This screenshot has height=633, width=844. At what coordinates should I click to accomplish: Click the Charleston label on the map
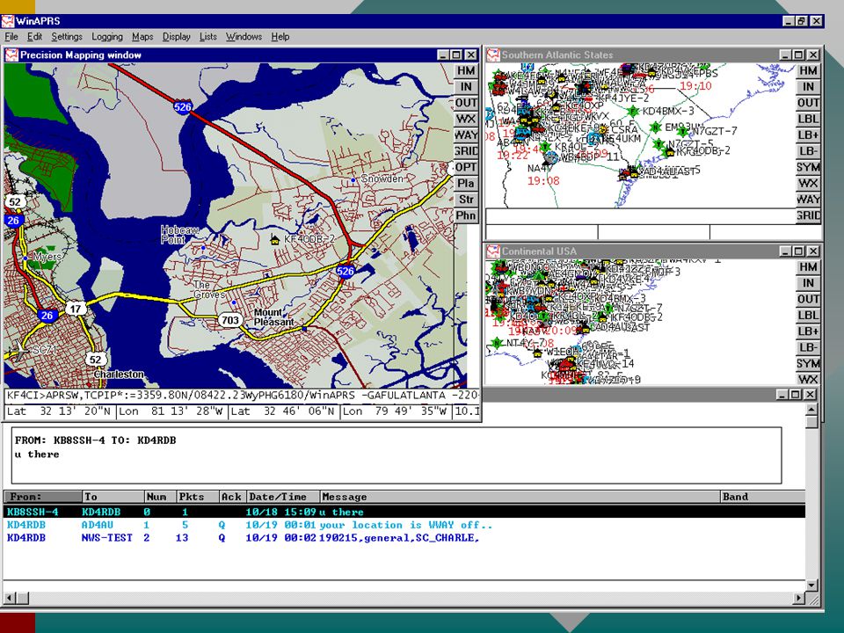(119, 375)
